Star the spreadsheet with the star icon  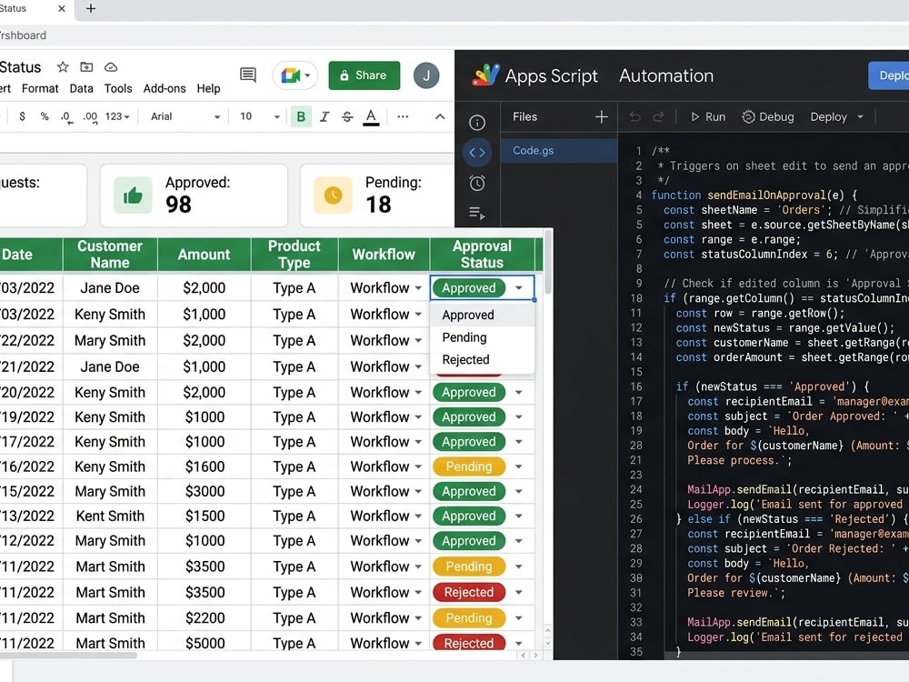coord(63,67)
